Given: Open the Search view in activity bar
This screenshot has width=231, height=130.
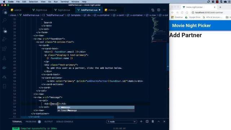Looking at the screenshot, I should pos(4,20).
